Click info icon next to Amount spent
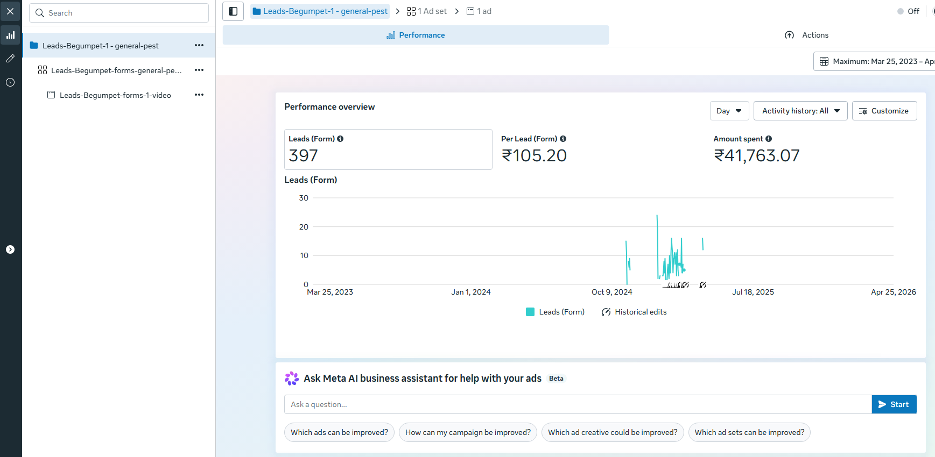 [769, 139]
